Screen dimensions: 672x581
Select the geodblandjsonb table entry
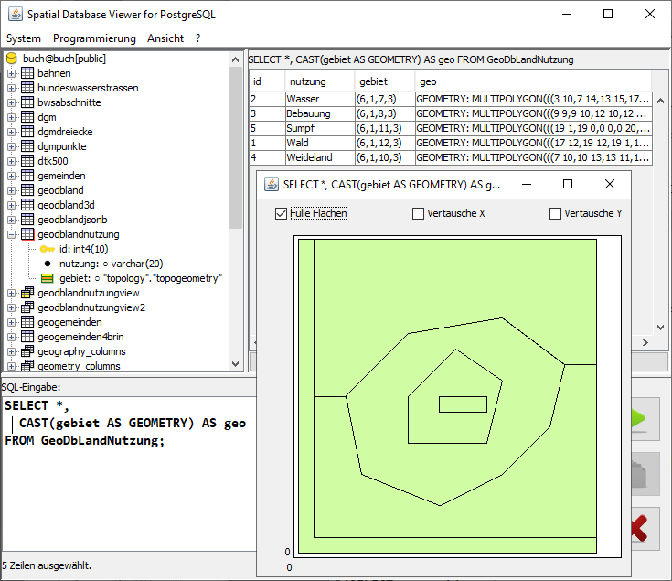(72, 220)
